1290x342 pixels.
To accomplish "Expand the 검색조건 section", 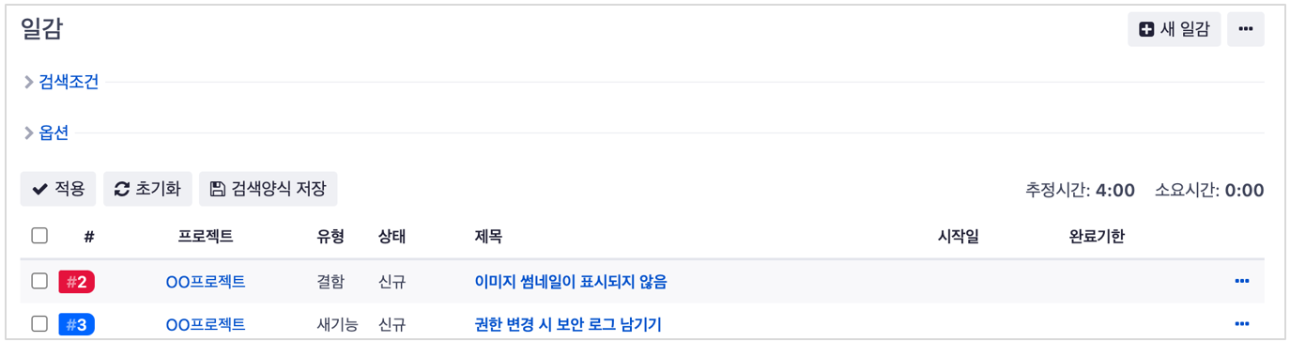I will (61, 82).
